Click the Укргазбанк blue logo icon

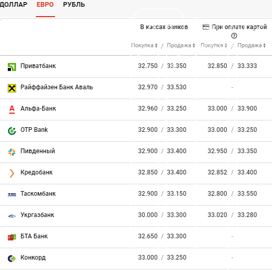pyautogui.click(x=12, y=216)
